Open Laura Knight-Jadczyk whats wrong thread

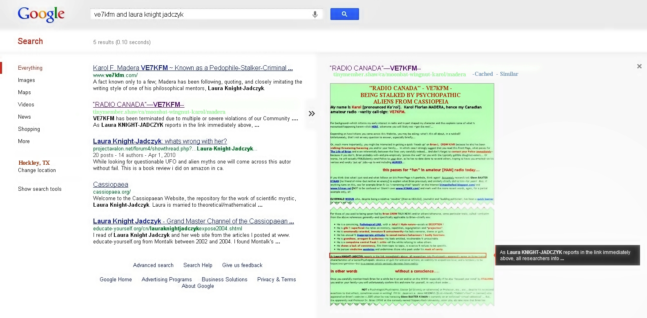pos(160,141)
